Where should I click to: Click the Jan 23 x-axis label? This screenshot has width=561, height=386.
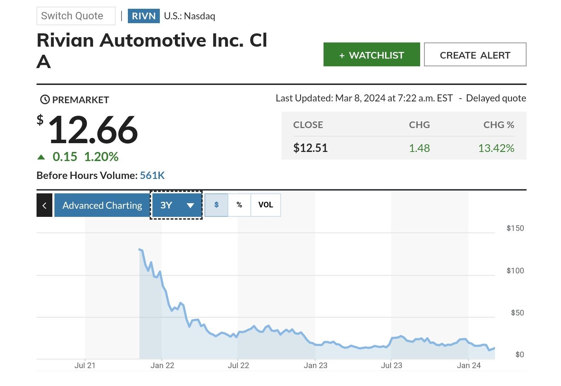315,366
